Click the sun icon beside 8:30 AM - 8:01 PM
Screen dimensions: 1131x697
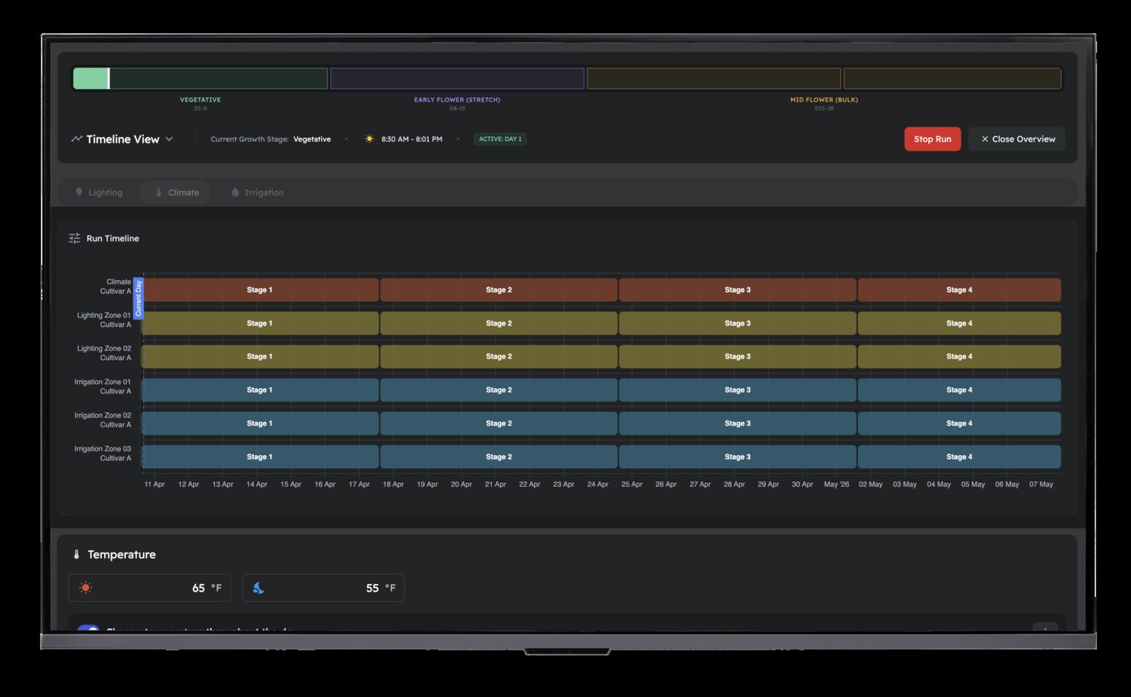(x=369, y=139)
